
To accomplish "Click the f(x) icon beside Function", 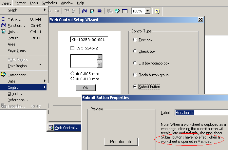I will point(4,25).
